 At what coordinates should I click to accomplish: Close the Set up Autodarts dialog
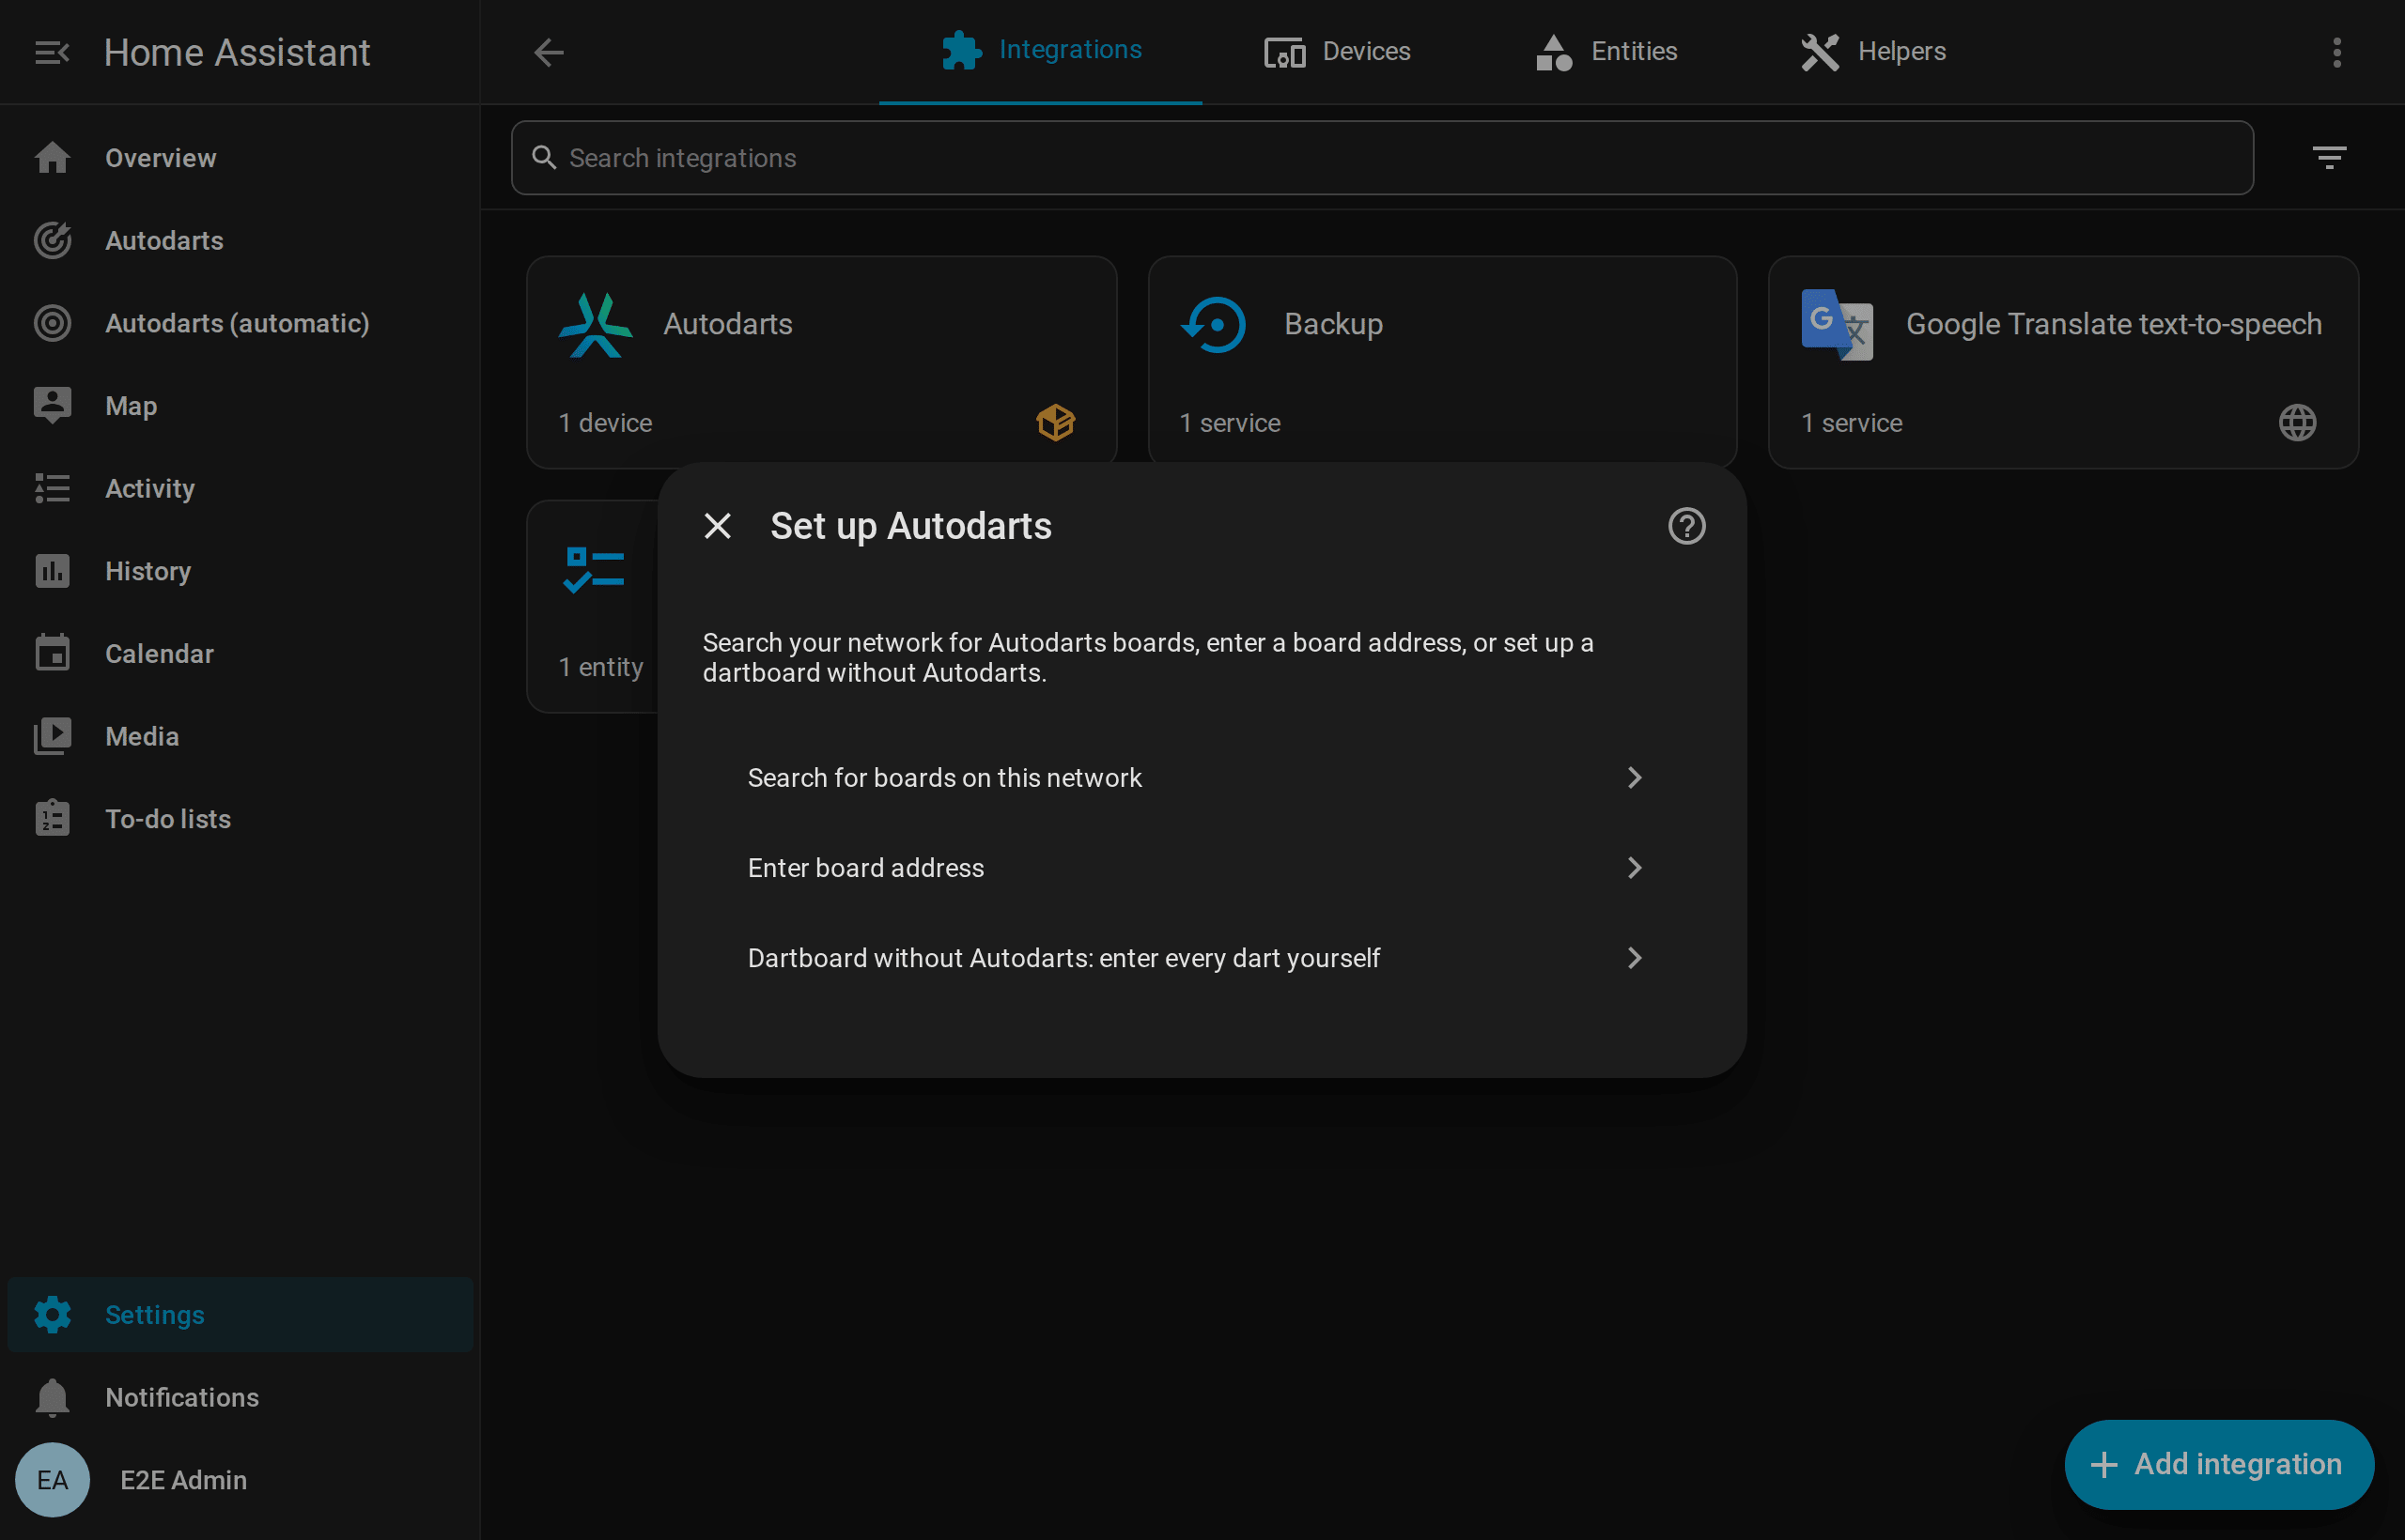pos(718,526)
